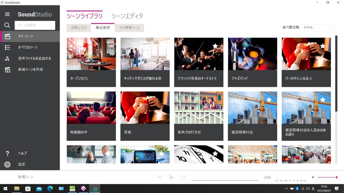
Task: Select the マイ保存シーン tab
Action: (x=129, y=28)
